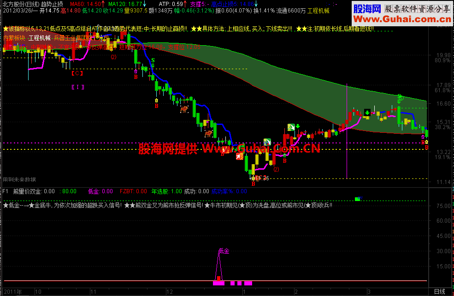454x296 pixels.
Task: Click the 趋势止损 indicator name
Action: [52, 4]
